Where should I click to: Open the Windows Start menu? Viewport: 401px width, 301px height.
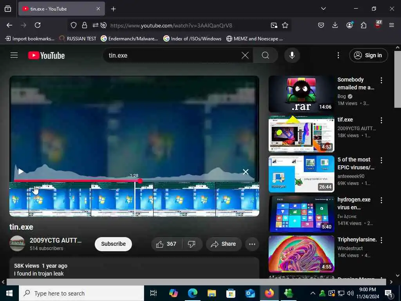pyautogui.click(x=9, y=293)
